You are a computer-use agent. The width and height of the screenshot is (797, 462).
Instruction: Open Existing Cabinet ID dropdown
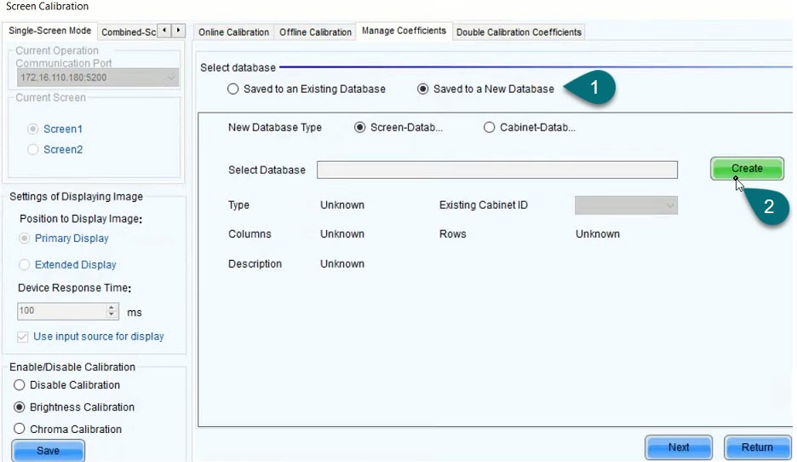tap(626, 205)
